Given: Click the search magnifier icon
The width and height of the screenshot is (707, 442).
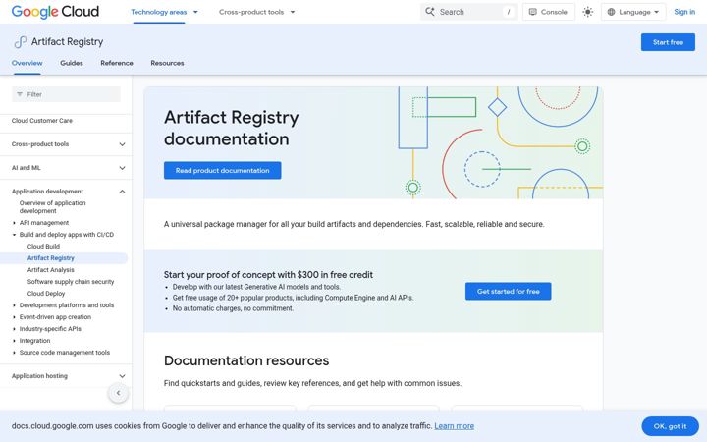Looking at the screenshot, I should tap(430, 12).
